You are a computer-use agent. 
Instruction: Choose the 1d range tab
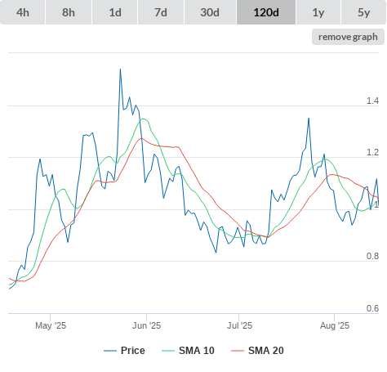click(x=115, y=12)
